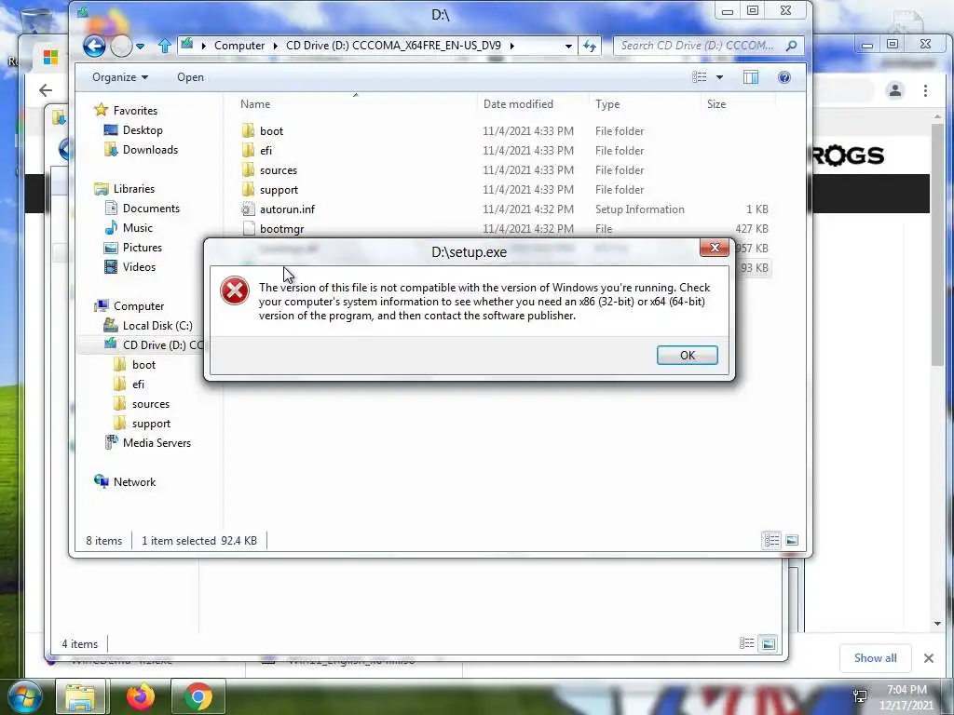Select the sources folder in file list
954x715 pixels.
pyautogui.click(x=278, y=170)
